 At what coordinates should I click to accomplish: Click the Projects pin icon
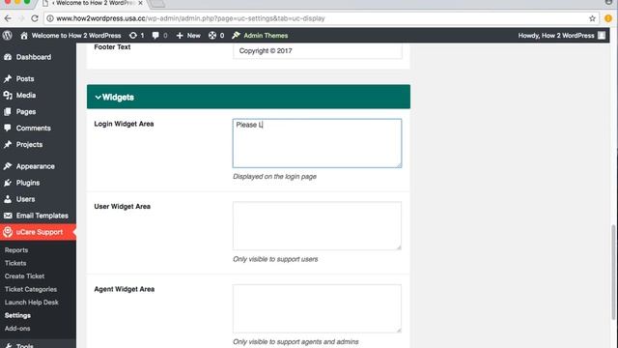click(x=8, y=144)
